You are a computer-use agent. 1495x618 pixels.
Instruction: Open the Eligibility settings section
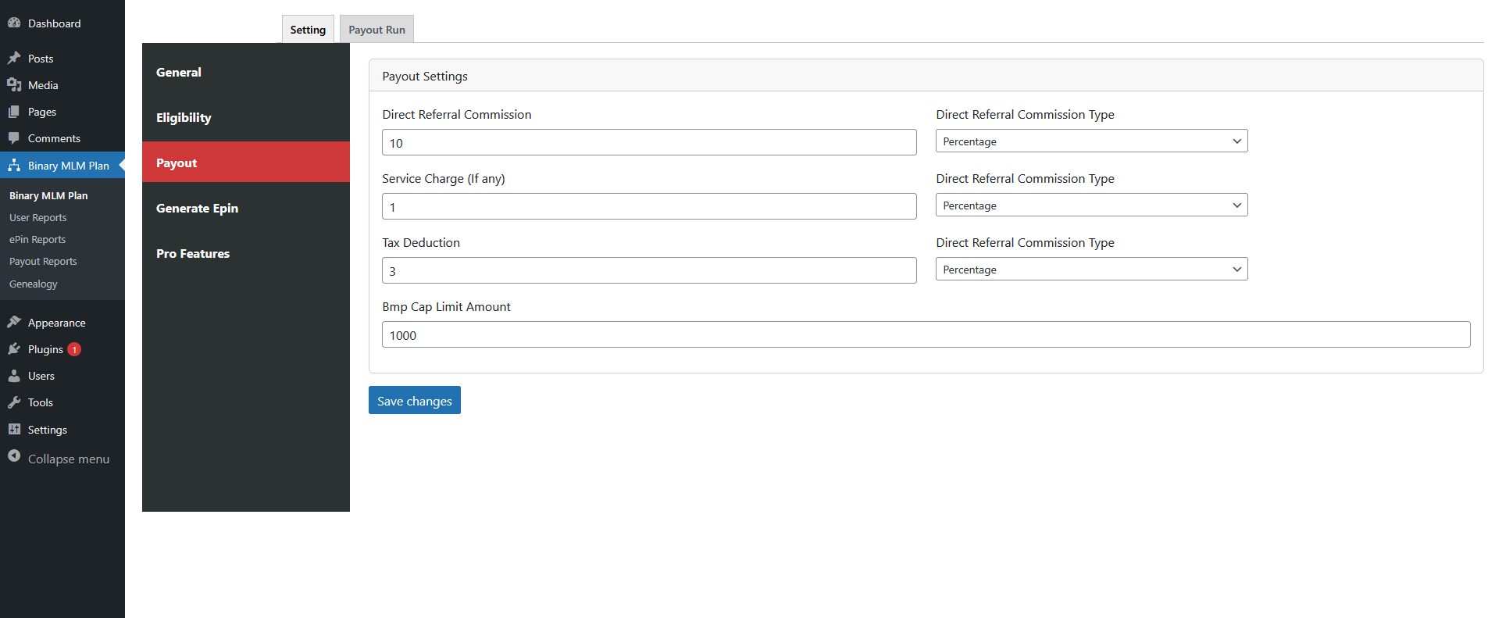[184, 118]
